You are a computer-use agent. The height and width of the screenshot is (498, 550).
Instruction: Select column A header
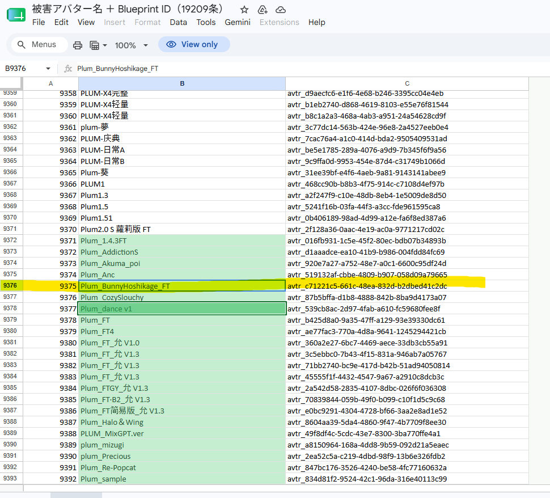pyautogui.click(x=51, y=83)
